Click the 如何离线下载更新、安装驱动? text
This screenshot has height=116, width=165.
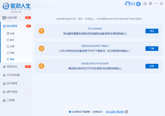pos(87,112)
